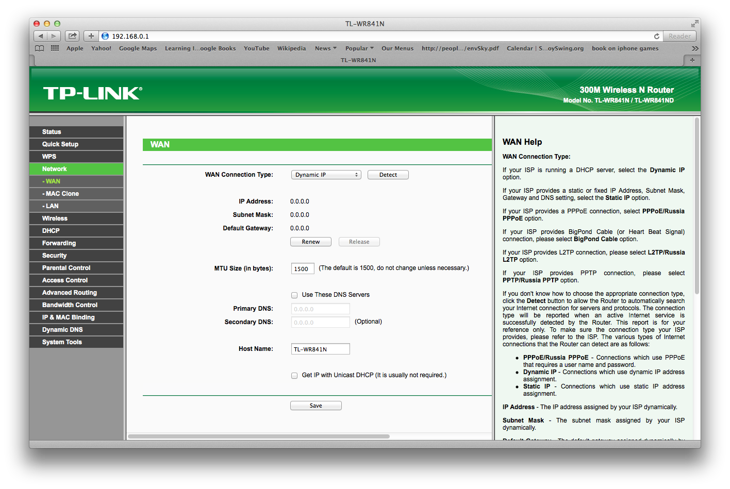
Task: Click the Secondary DNS field
Action: [x=321, y=322]
